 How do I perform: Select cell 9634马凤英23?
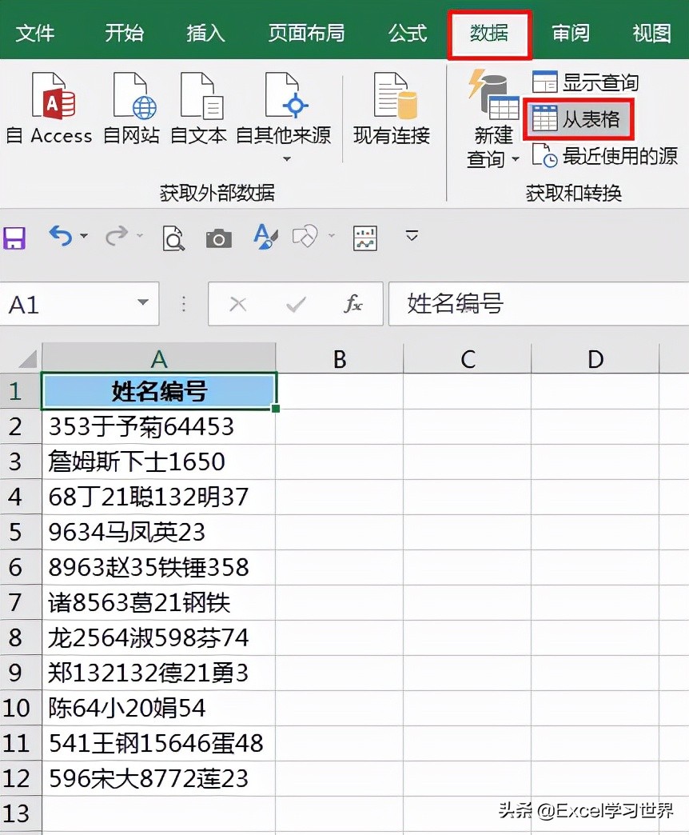[x=158, y=532]
